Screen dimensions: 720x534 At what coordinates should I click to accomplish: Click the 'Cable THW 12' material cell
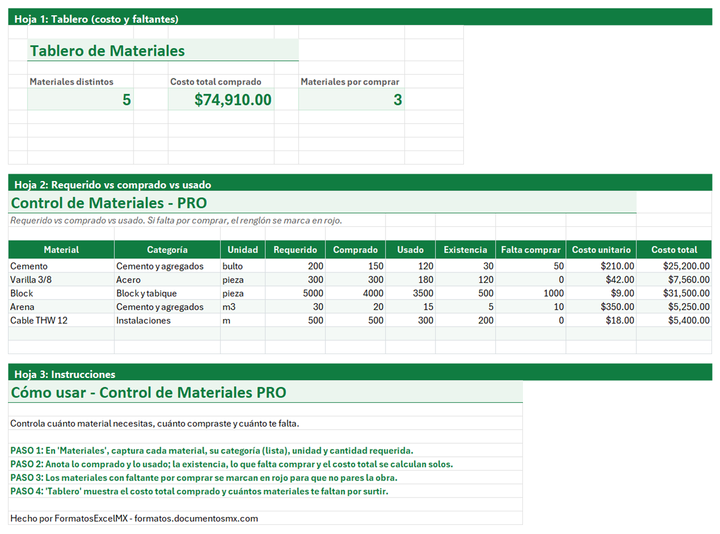[x=61, y=321]
